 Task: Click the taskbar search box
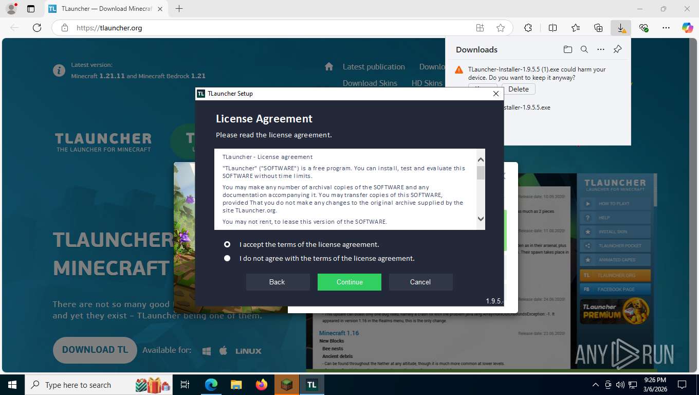click(x=99, y=385)
